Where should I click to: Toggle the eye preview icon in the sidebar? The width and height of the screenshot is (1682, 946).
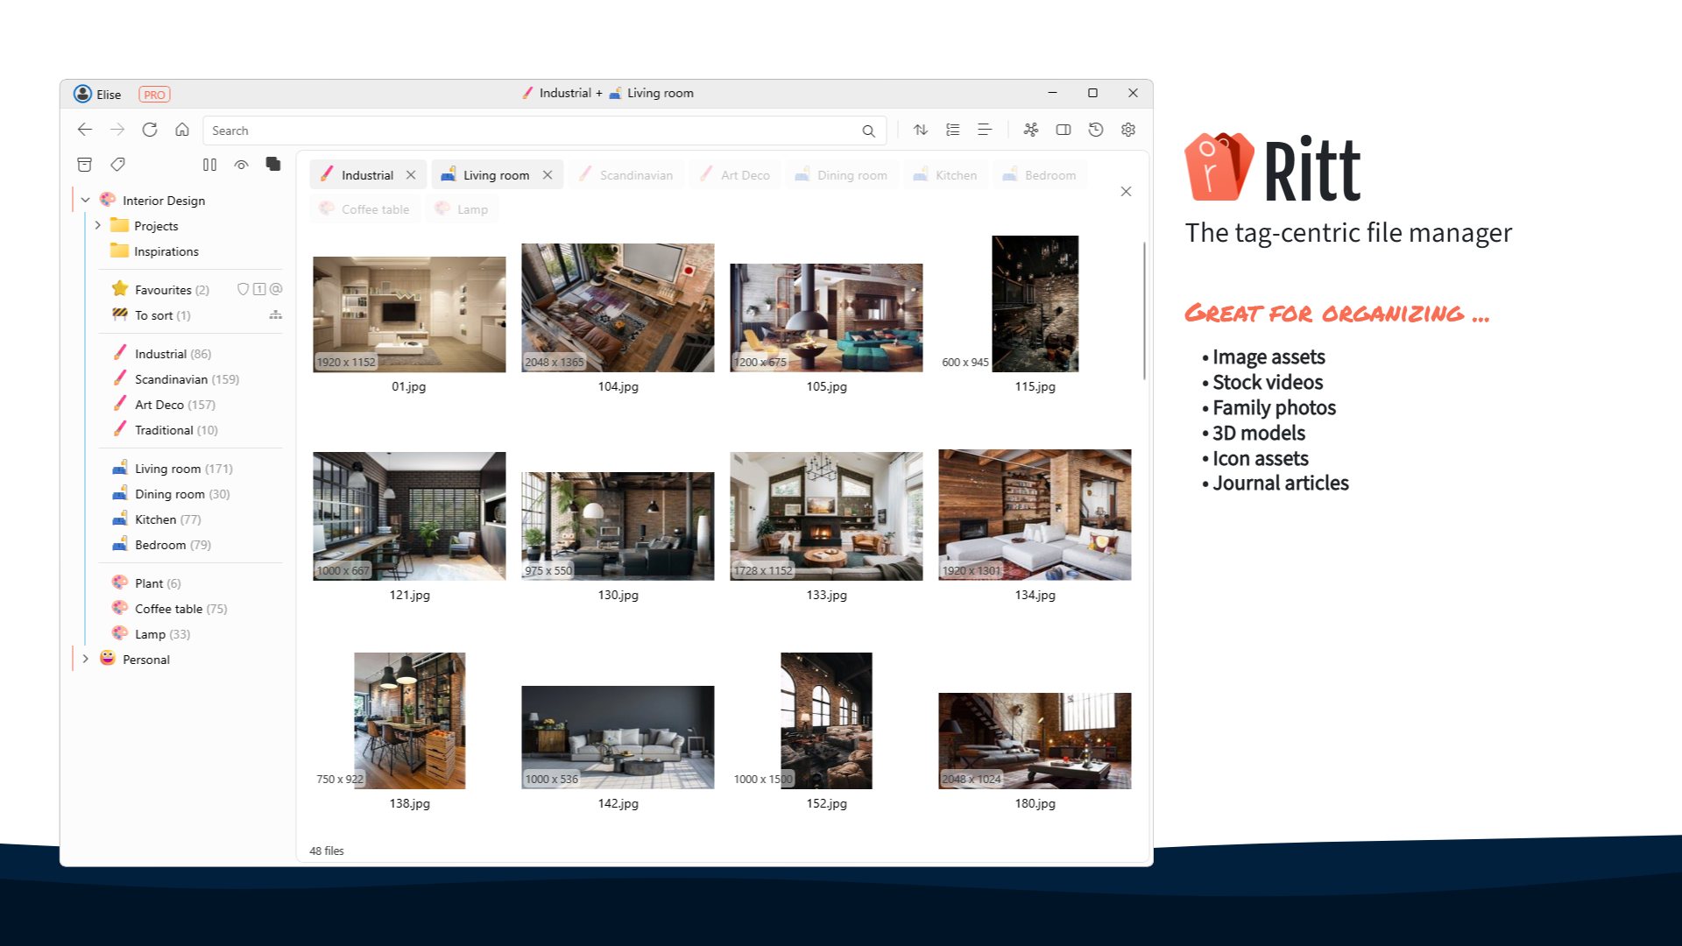tap(242, 165)
